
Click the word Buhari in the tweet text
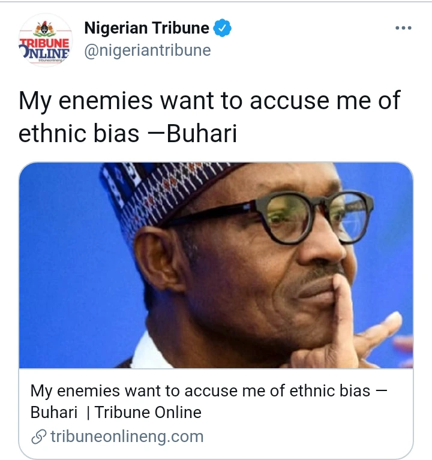(x=202, y=134)
